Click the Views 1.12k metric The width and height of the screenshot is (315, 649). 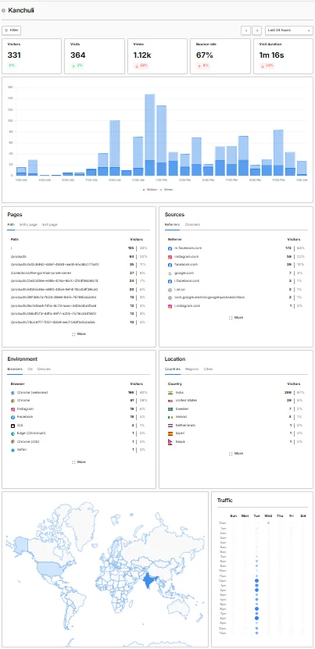(158, 56)
